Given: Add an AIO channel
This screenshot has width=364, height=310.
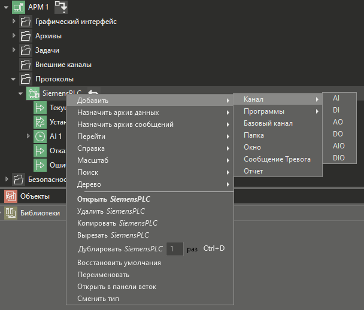Looking at the screenshot, I should click(x=339, y=146).
